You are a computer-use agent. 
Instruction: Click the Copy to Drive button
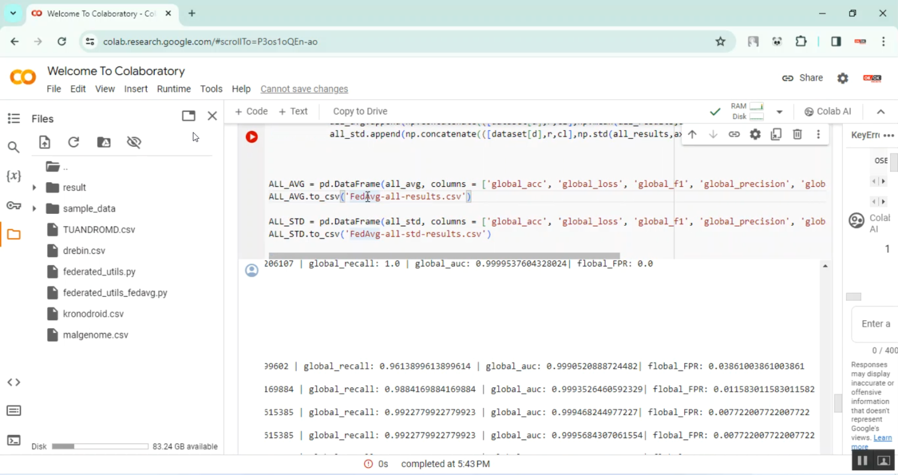click(x=360, y=111)
